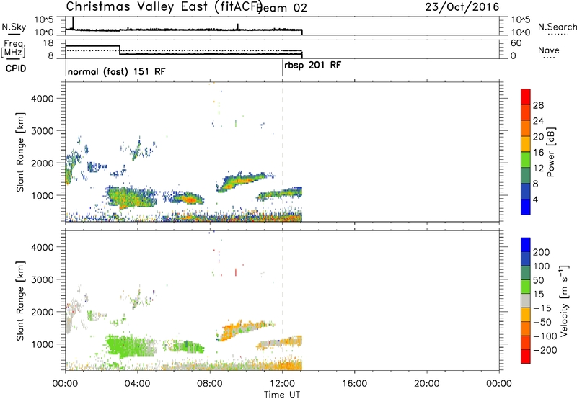Click the '200' label on velocity color bar
This screenshot has height=399, width=577.
click(542, 252)
